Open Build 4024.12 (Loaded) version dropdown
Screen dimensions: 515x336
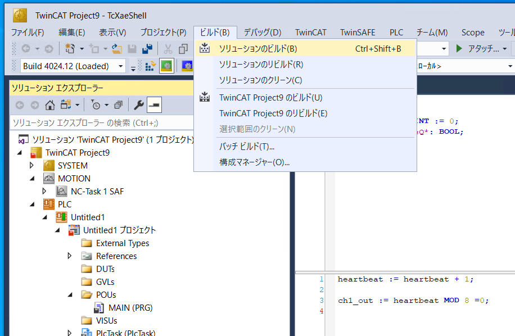coord(120,66)
